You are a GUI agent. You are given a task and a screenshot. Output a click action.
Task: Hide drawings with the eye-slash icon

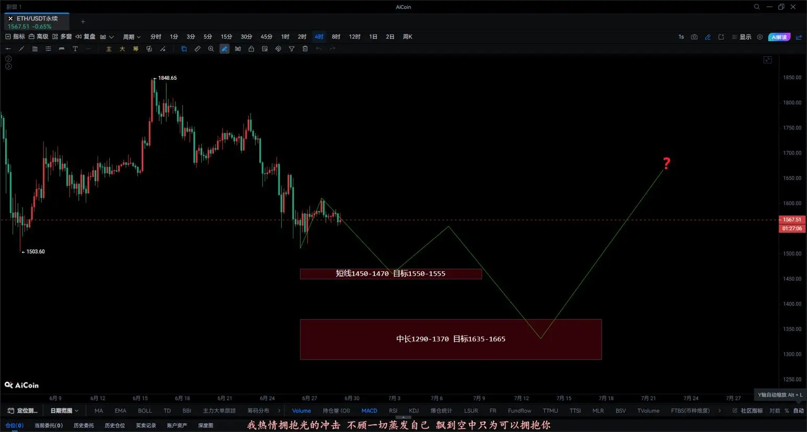pos(278,49)
